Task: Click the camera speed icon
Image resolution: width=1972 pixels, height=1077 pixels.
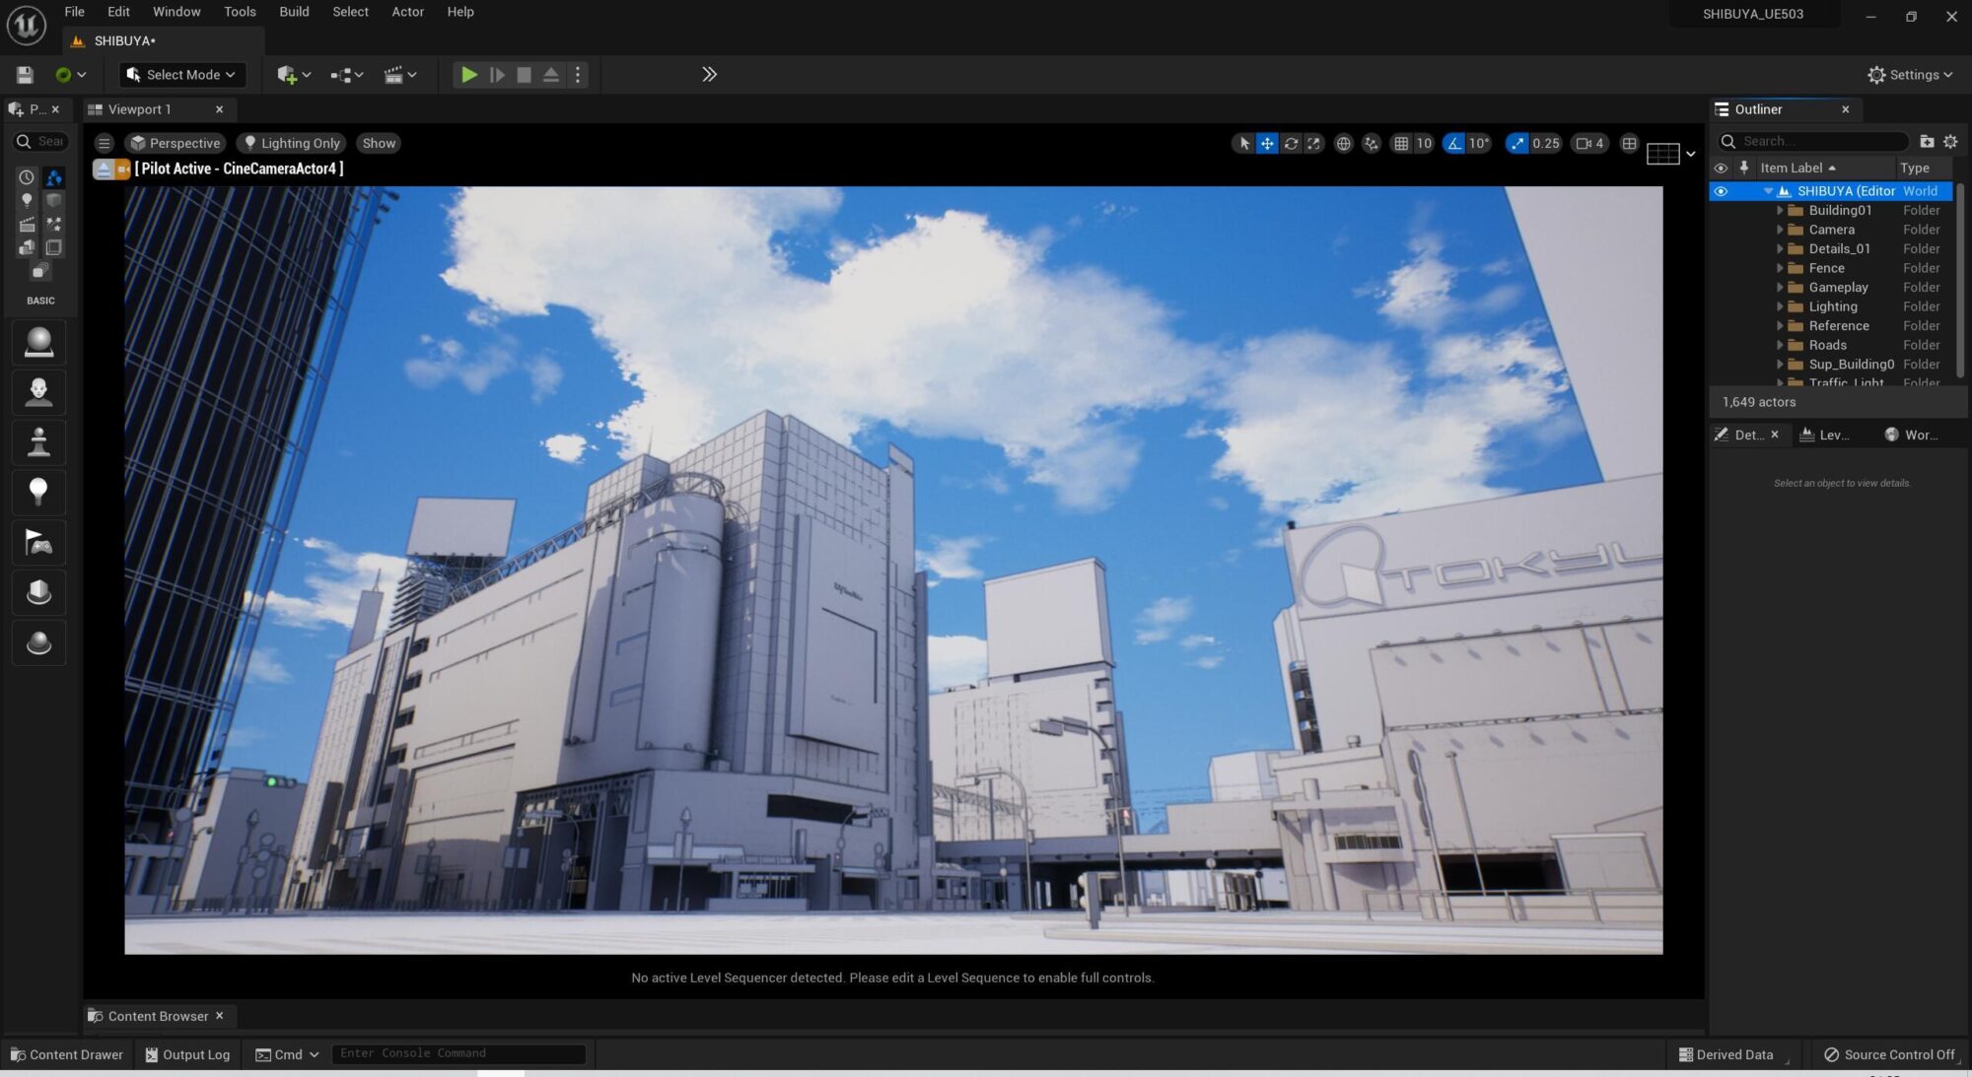Action: point(1584,144)
